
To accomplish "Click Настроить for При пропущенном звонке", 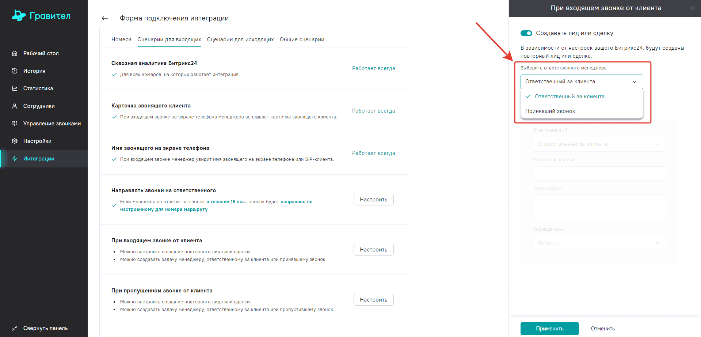I will coord(373,300).
